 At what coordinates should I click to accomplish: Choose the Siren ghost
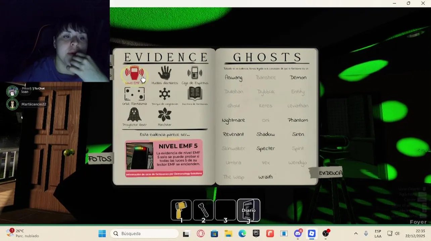click(298, 134)
